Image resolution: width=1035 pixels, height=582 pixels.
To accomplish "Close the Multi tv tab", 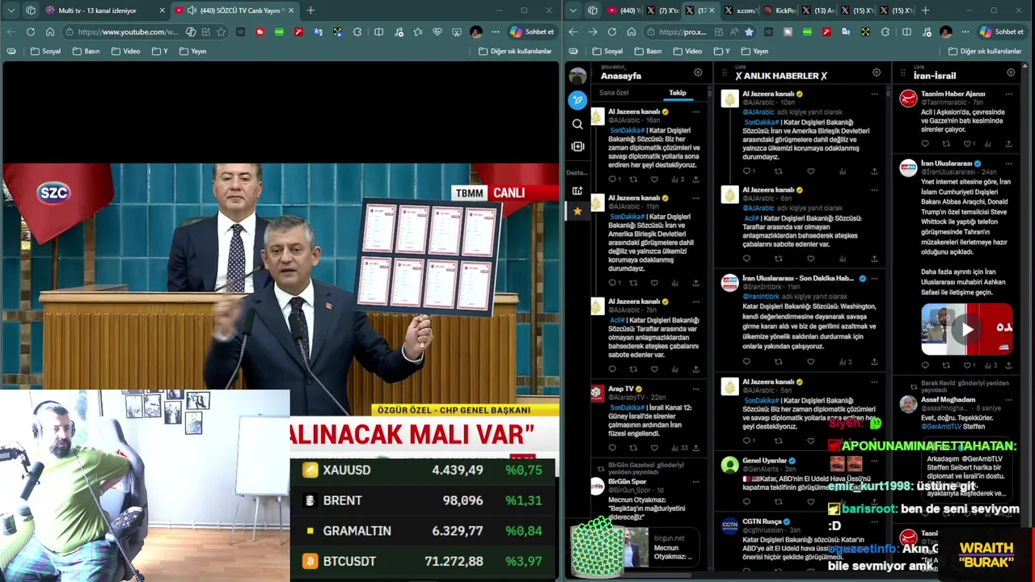I will click(162, 11).
